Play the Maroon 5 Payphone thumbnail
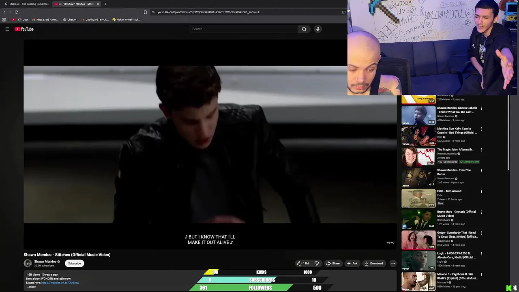 418,281
